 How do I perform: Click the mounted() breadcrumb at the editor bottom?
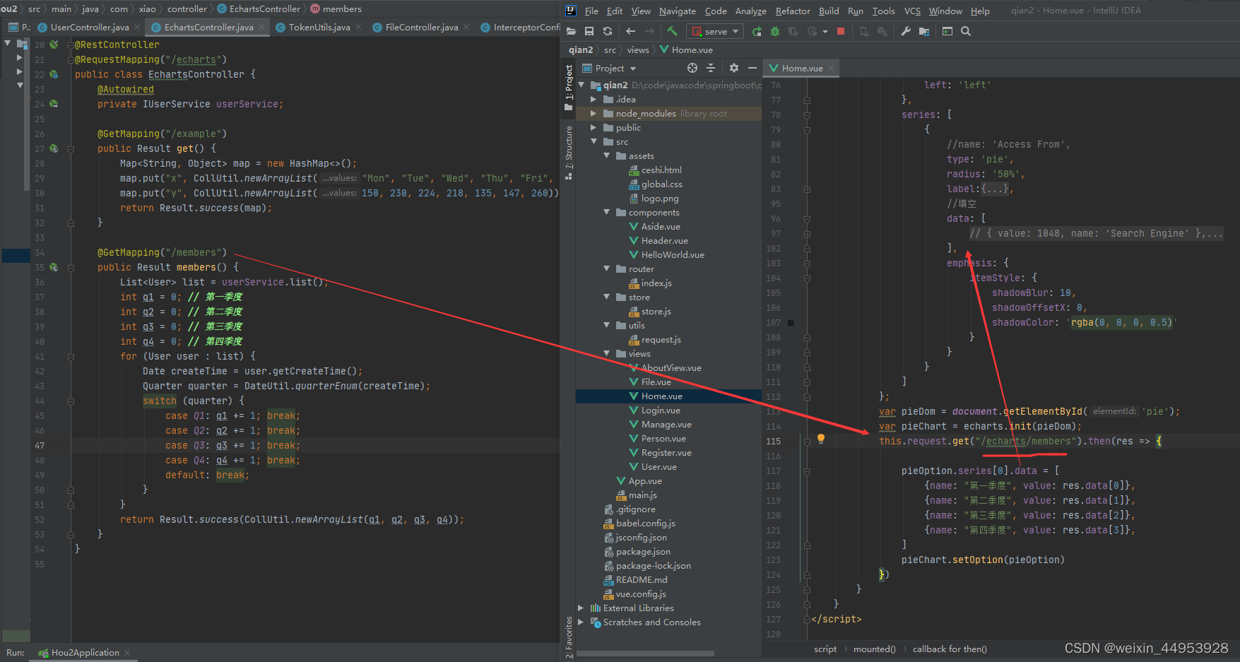[x=874, y=649]
